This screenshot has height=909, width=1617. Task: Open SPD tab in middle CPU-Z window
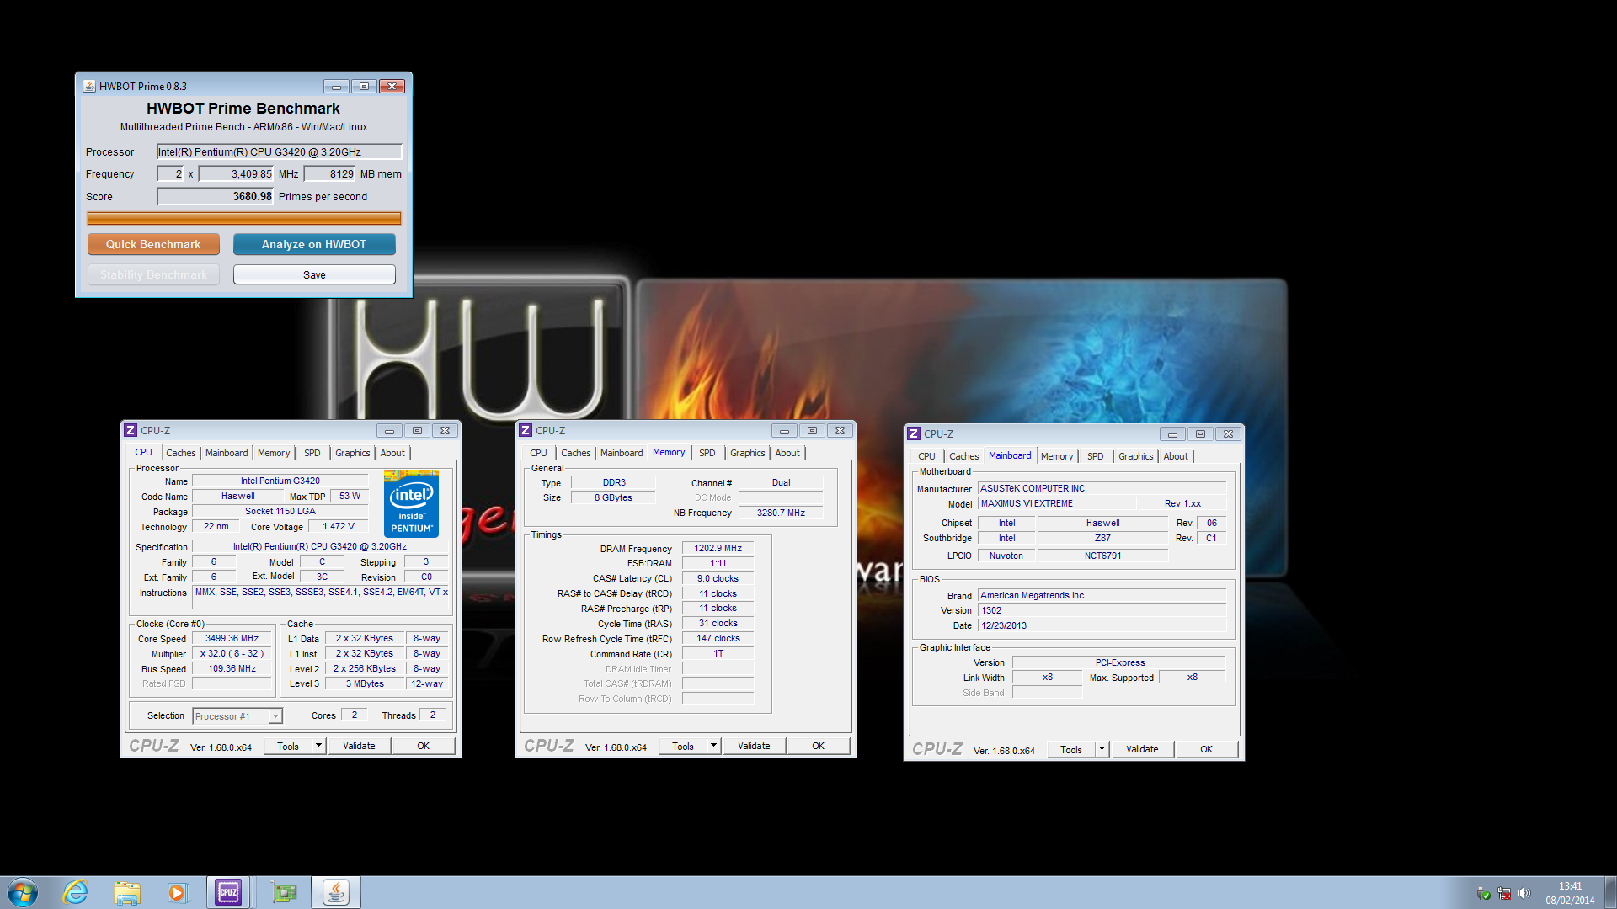[707, 453]
